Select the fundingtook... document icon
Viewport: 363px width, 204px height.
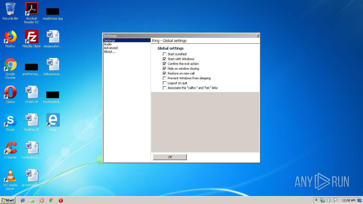coord(31,150)
